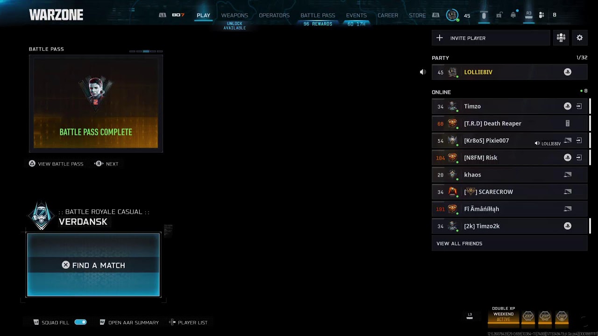Select friend khaos in online list
Image resolution: width=598 pixels, height=336 pixels.
[509, 175]
